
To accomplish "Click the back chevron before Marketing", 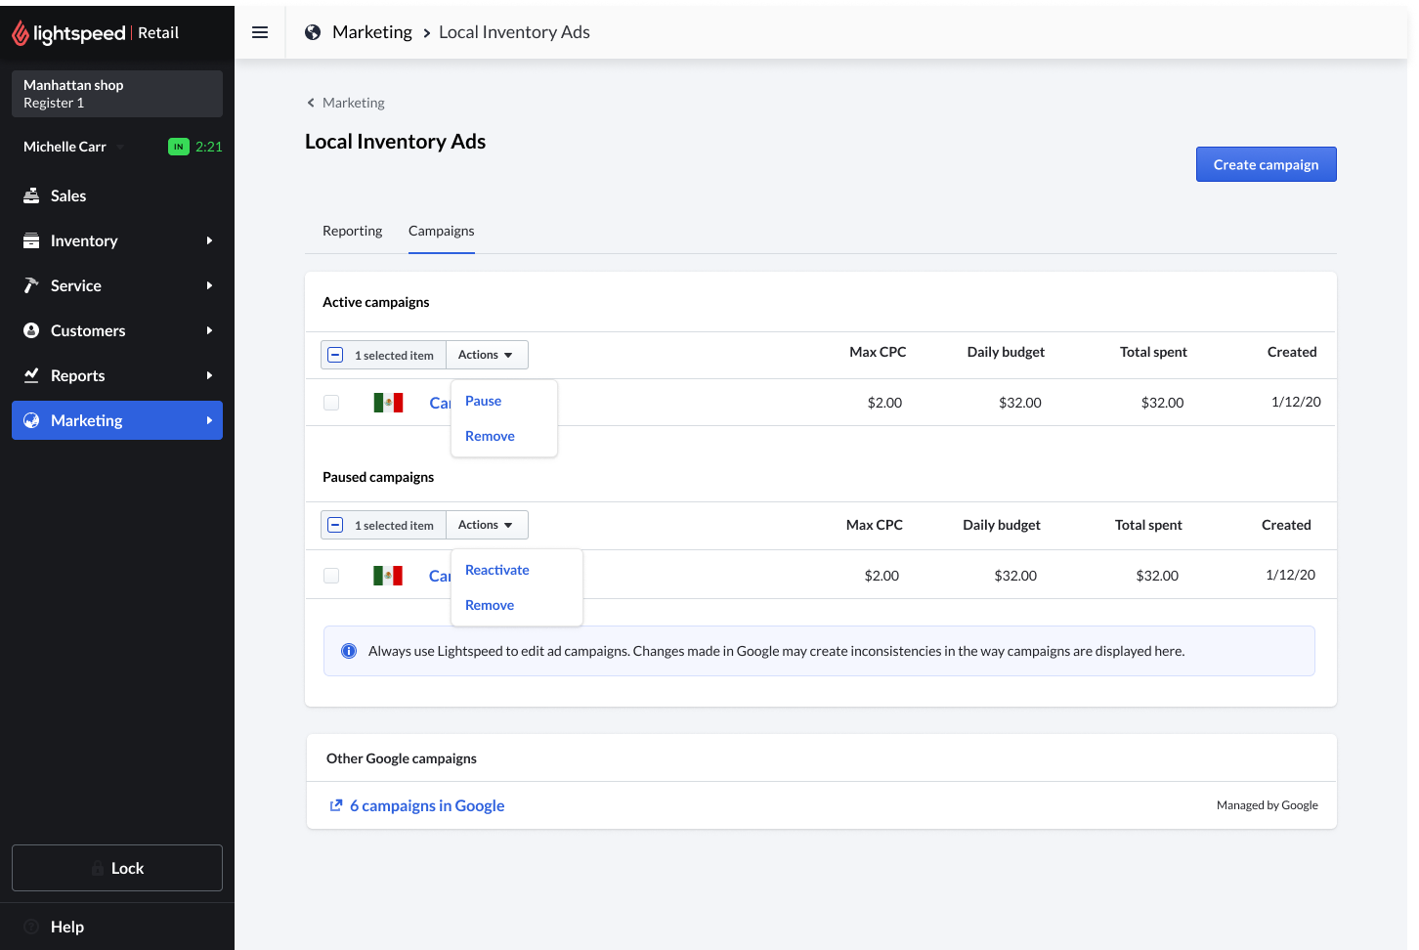I will [311, 103].
